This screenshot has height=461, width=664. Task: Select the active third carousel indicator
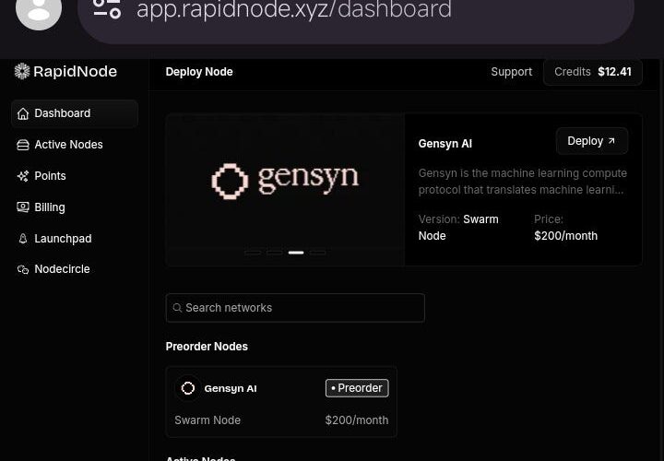pos(296,253)
